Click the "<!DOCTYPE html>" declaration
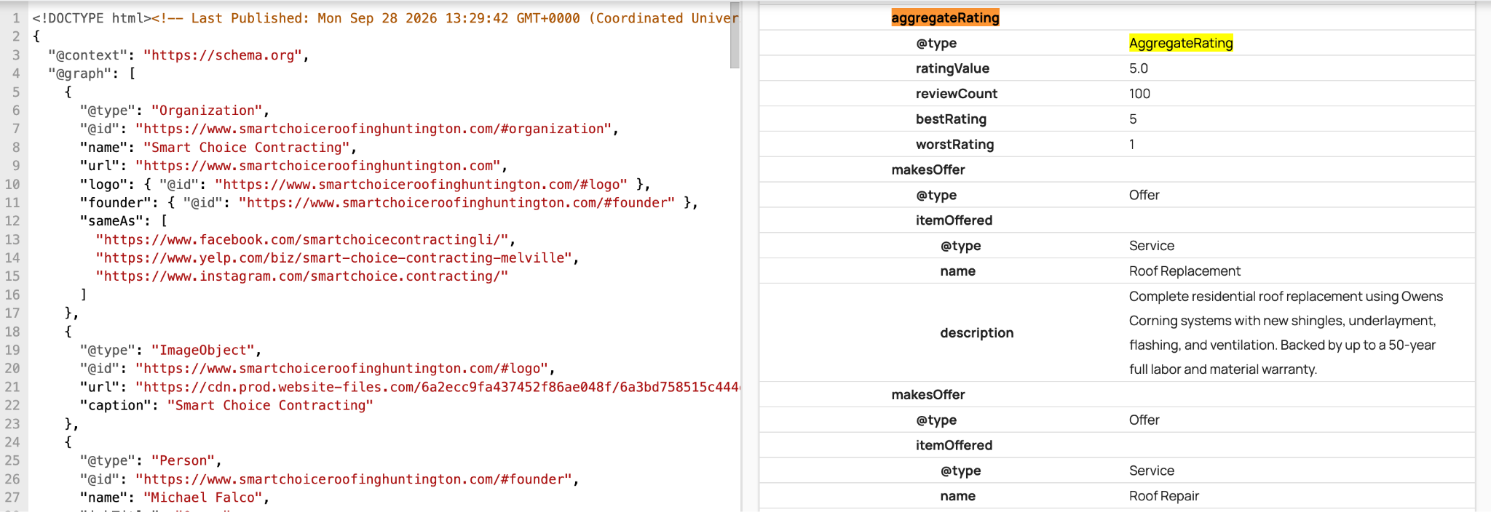The image size is (1491, 512). click(x=92, y=18)
